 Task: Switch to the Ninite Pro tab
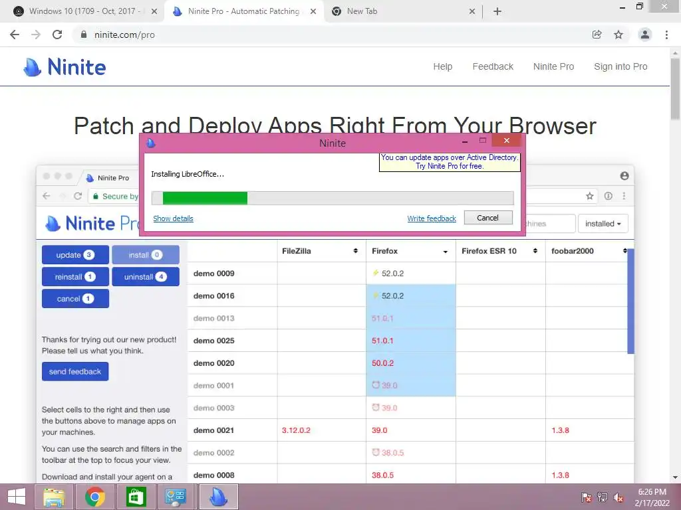point(243,12)
